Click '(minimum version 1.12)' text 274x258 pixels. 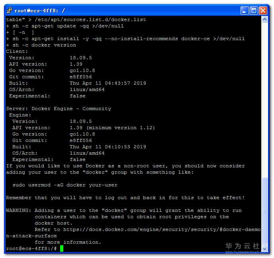click(x=121, y=128)
